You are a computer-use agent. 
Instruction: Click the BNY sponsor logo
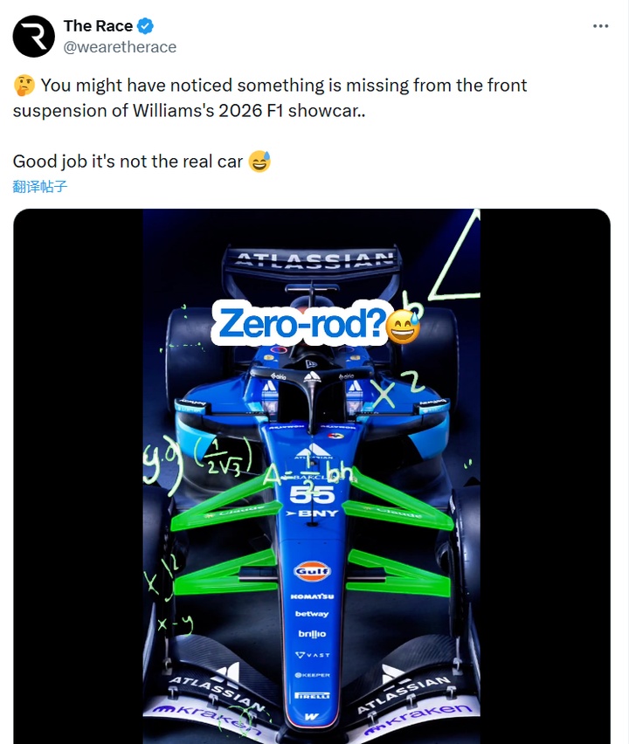(312, 513)
